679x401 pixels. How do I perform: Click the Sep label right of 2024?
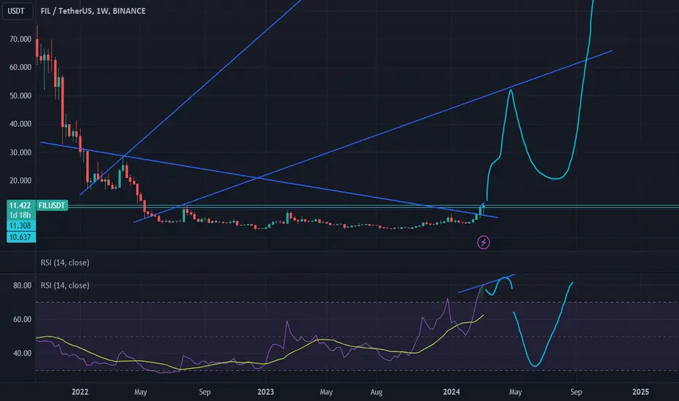tap(576, 392)
